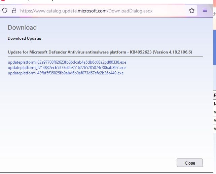Download updateplatform_82a97708f62623fb36dcab4a5db6c08a2bd80338.exe
The width and height of the screenshot is (216, 174).
(x=67, y=62)
